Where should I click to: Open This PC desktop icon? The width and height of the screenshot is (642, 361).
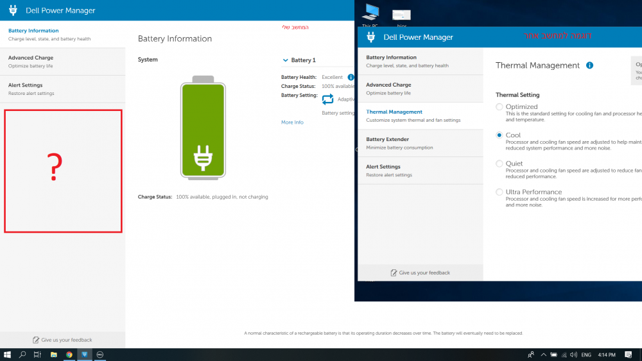coord(370,15)
